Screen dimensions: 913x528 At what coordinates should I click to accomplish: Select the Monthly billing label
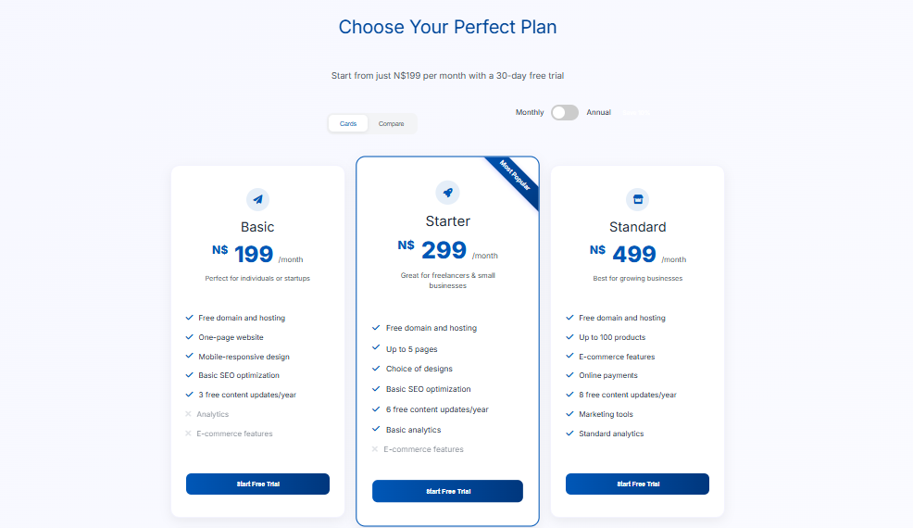pos(530,112)
